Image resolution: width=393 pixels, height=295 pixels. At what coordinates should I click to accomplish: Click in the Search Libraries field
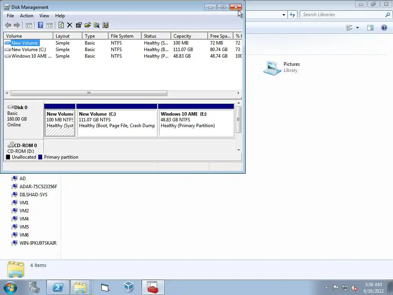[343, 15]
